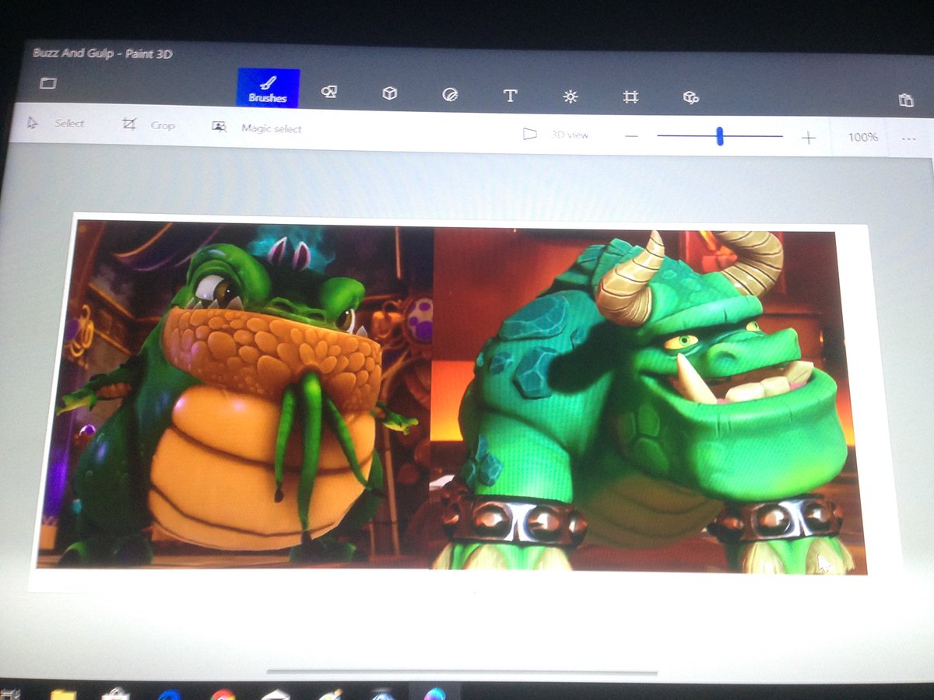
Task: Open the Effects sun icon
Action: tap(571, 96)
